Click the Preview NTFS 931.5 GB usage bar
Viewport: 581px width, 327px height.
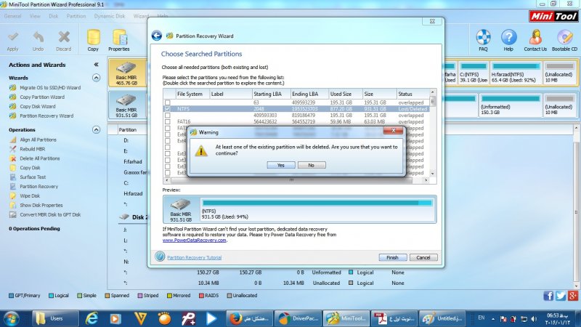(x=317, y=203)
